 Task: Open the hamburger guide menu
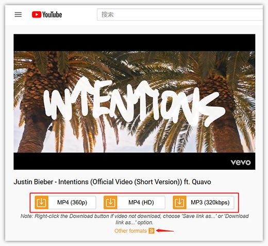pos(18,14)
